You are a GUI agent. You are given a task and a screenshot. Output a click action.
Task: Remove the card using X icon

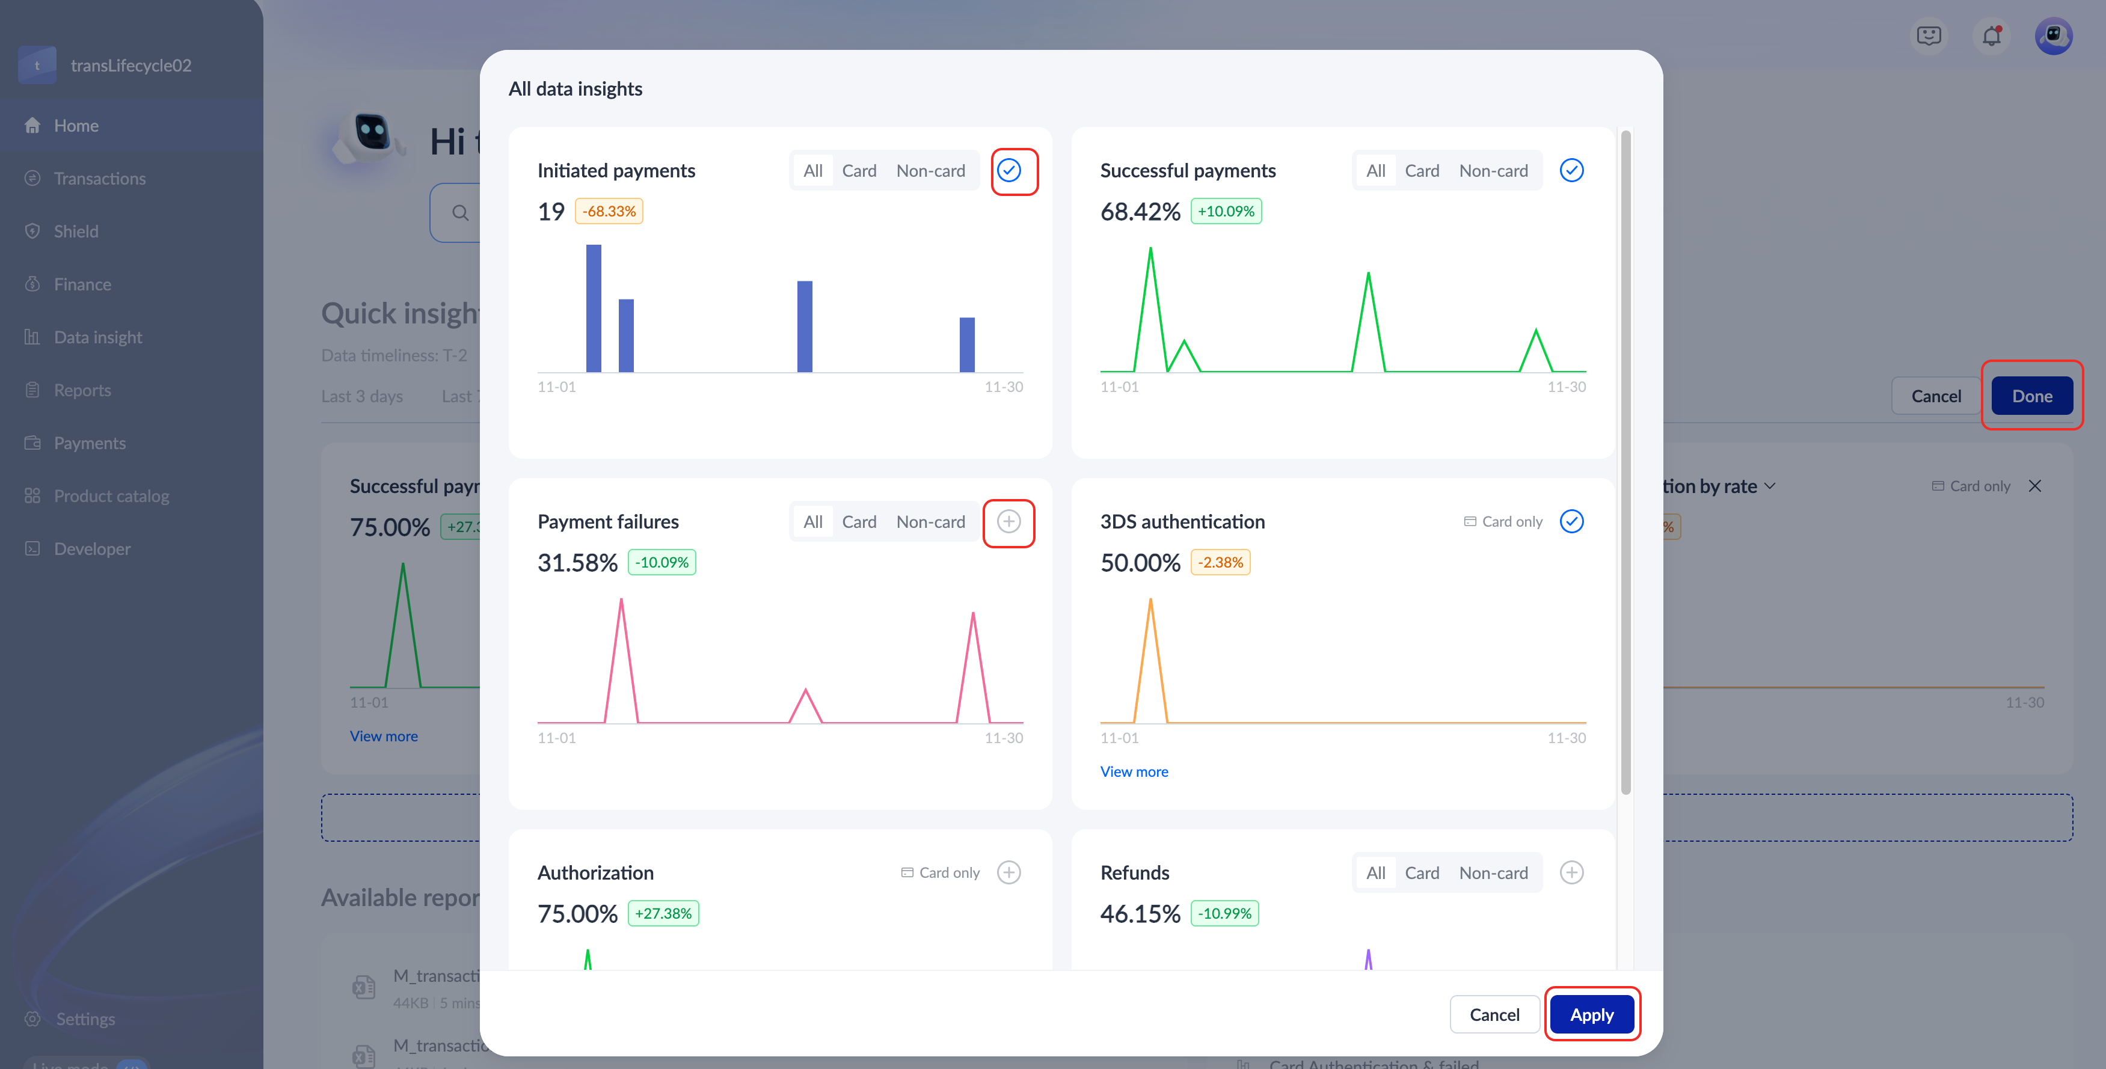coord(2034,486)
